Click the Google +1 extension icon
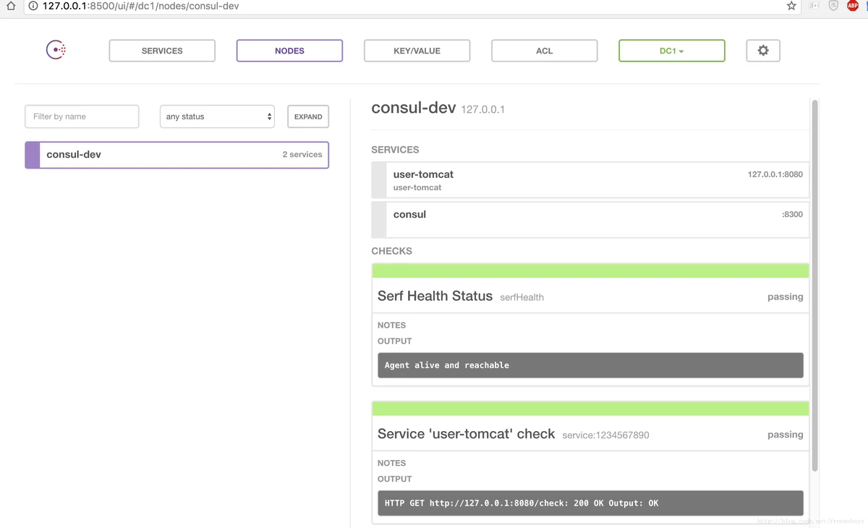This screenshot has height=528, width=868. pyautogui.click(x=814, y=6)
